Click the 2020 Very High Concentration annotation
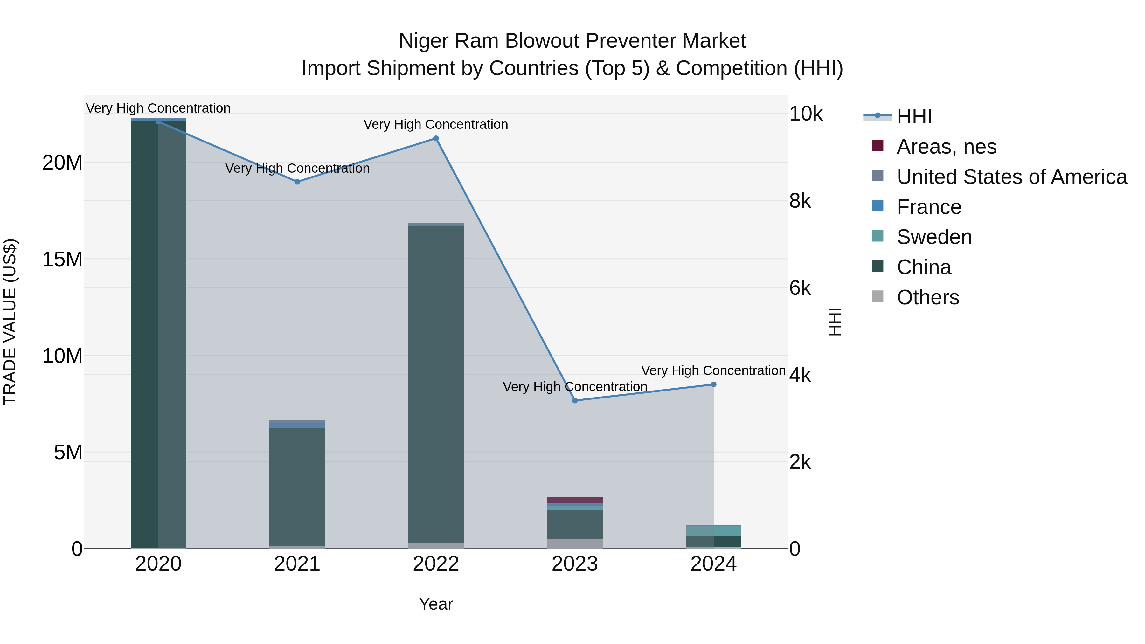Screen dimensions: 1145x644 click(158, 108)
